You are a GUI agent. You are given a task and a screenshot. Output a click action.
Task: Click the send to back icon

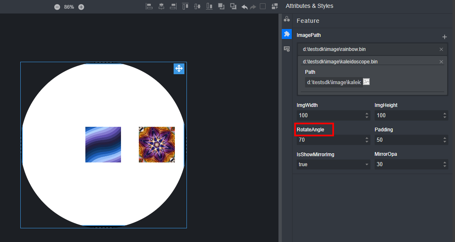click(233, 6)
